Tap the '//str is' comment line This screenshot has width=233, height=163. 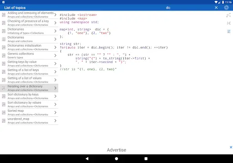point(88,69)
